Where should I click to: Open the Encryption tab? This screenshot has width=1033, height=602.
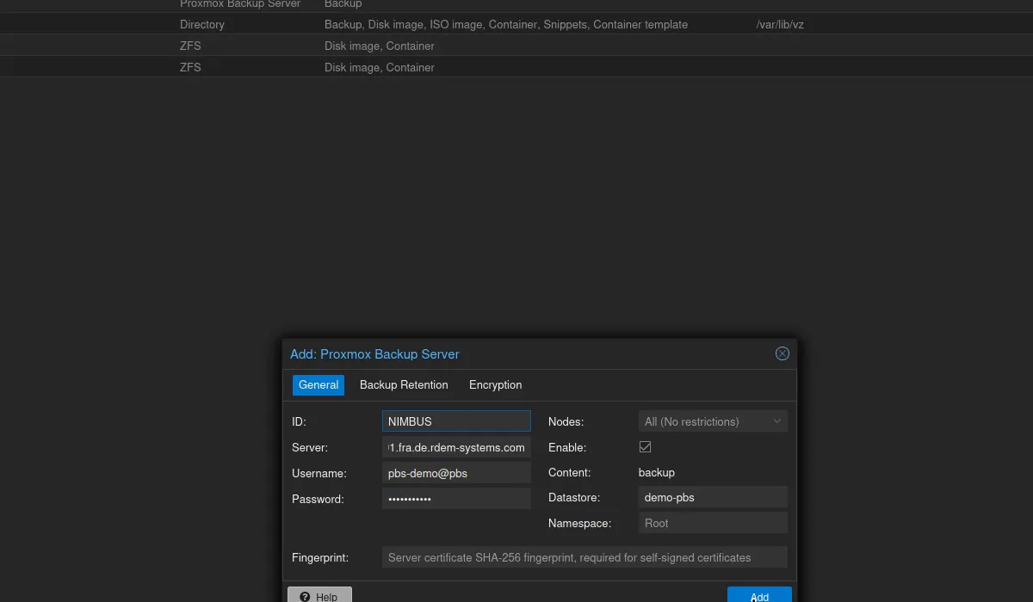[x=495, y=384]
